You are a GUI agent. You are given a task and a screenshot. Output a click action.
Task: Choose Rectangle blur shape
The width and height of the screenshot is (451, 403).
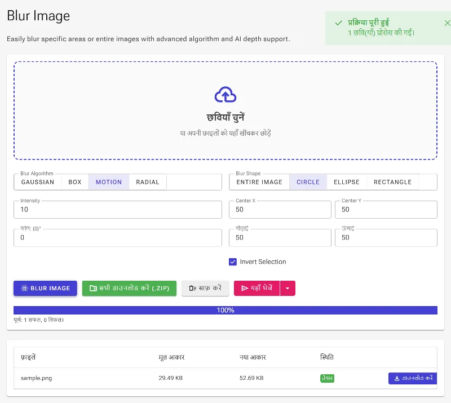tap(392, 182)
